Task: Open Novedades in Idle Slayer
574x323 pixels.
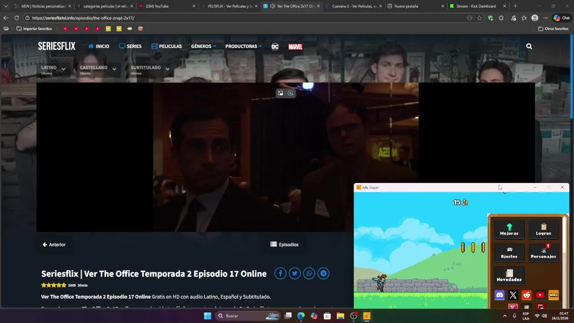Action: (x=509, y=275)
